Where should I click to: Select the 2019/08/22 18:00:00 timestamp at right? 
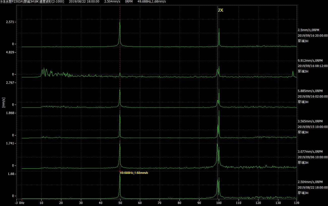point(313,187)
